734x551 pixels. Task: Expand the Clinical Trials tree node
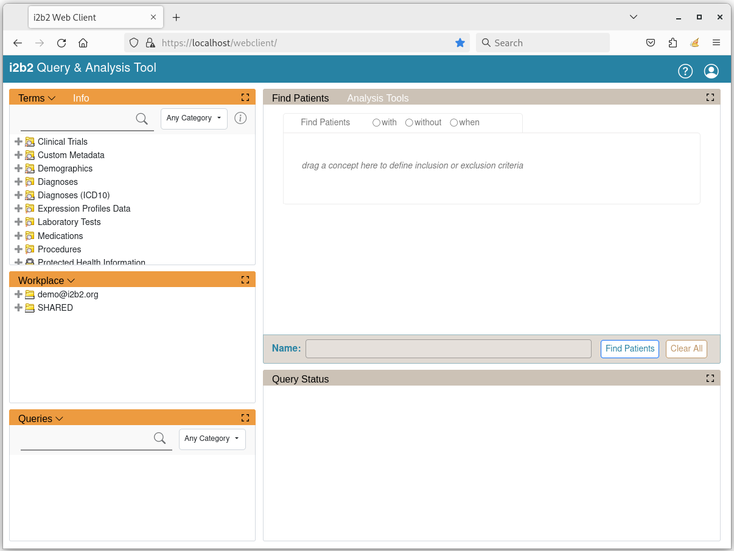point(18,142)
